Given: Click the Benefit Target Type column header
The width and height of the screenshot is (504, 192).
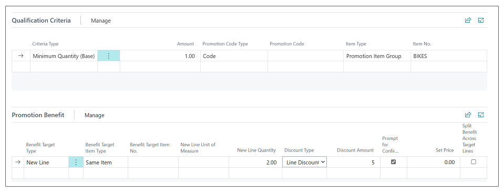Looking at the screenshot, I should click(40, 148).
